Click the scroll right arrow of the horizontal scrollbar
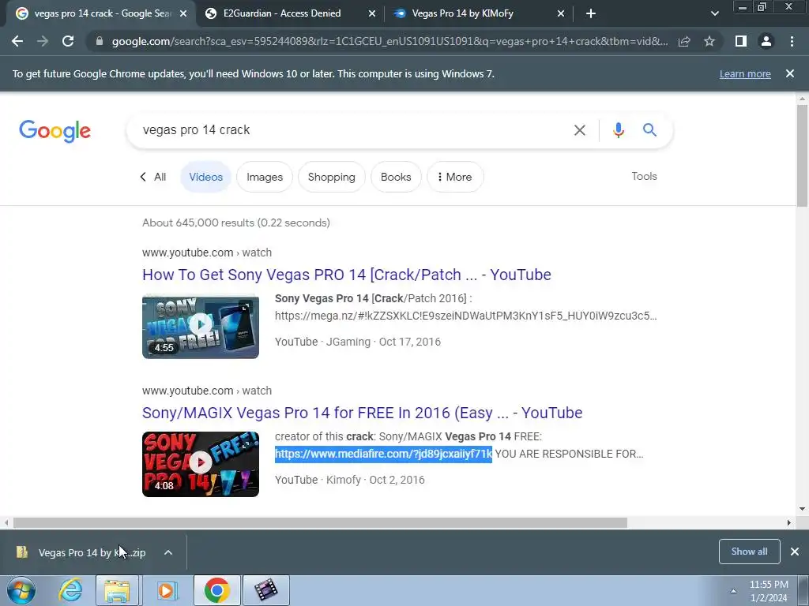The image size is (809, 606). tap(789, 522)
